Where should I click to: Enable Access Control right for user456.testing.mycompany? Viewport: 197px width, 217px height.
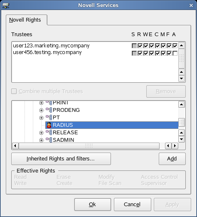click(175, 53)
